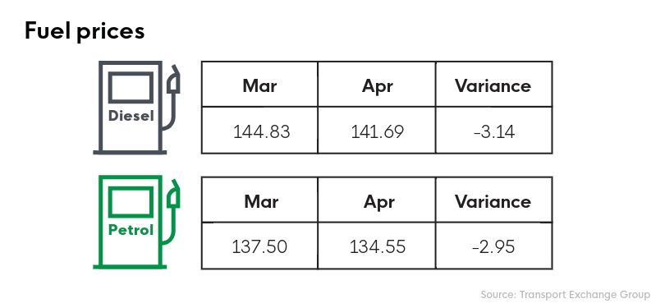Select the Petrol March price 137.50
This screenshot has width=665, height=308.
pyautogui.click(x=259, y=246)
